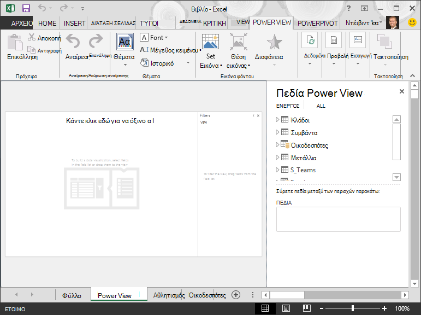This screenshot has width=421, height=315.
Task: Expand the Συμβάντα table
Action: 277,132
